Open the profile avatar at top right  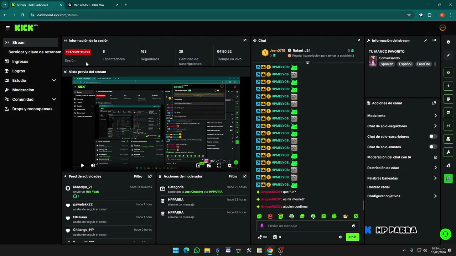(x=442, y=28)
